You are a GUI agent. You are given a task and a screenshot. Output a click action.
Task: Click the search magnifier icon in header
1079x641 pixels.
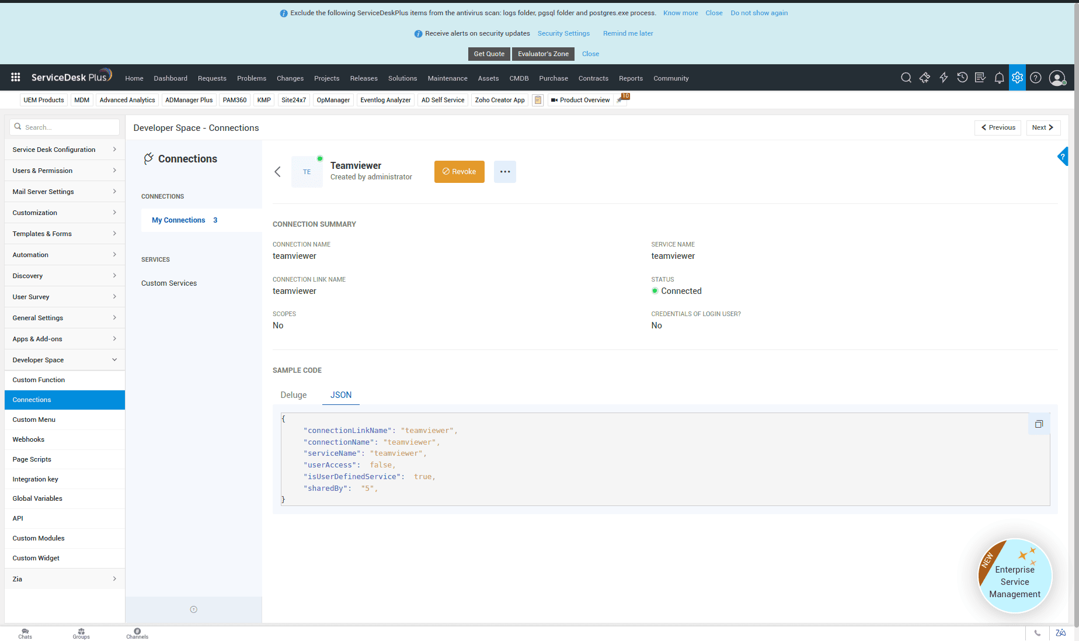[906, 78]
